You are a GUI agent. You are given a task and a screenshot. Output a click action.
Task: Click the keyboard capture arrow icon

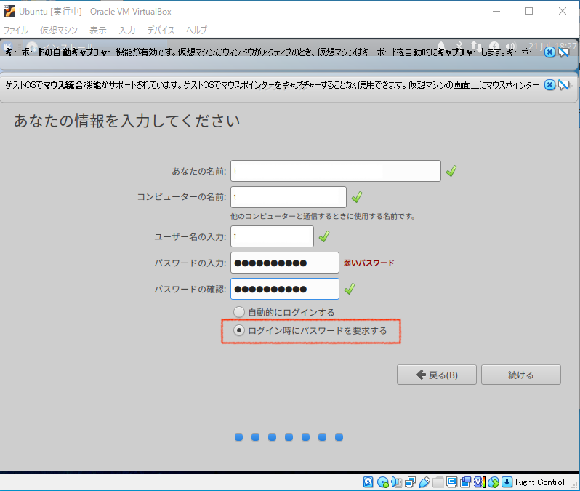click(x=507, y=482)
